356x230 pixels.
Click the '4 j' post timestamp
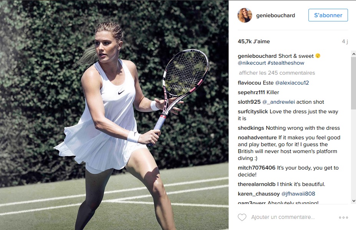pyautogui.click(x=345, y=41)
